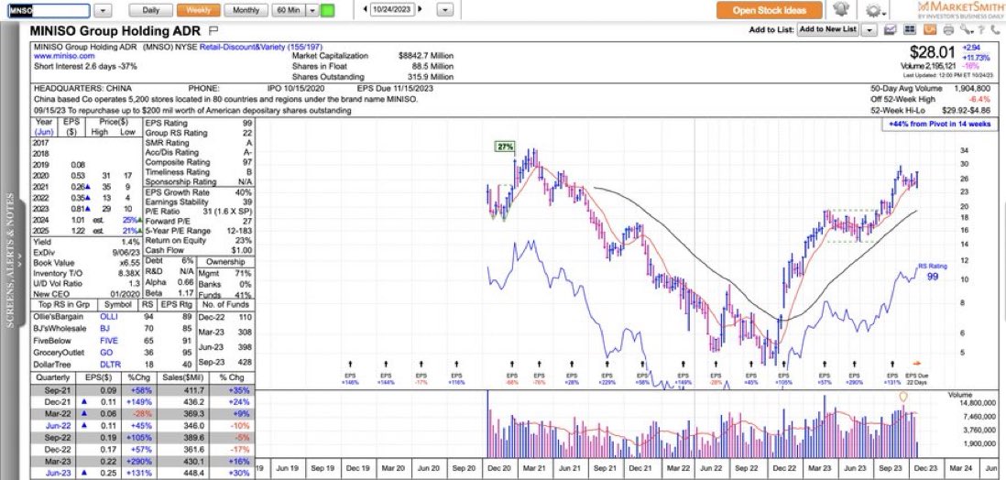Click Open Stock Ideas button
Screen dimensions: 1006x480
coord(770,10)
